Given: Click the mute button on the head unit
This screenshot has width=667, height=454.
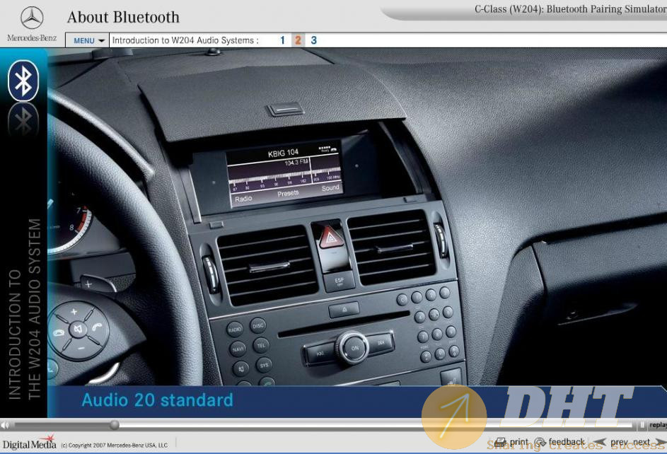Looking at the screenshot, I should [240, 368].
